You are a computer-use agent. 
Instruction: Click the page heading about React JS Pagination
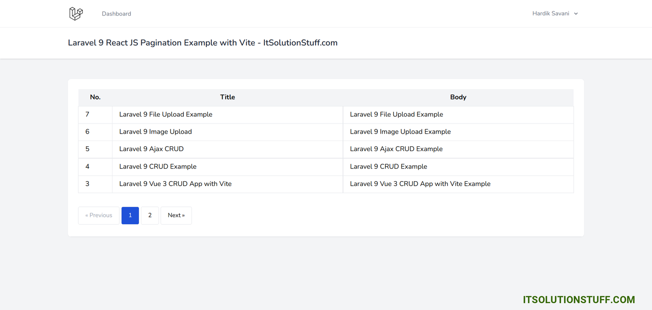click(203, 43)
